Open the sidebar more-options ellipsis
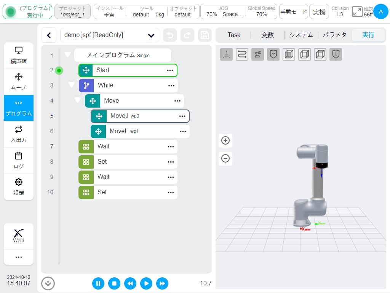Viewport: 390px width, 293px height. [x=19, y=257]
